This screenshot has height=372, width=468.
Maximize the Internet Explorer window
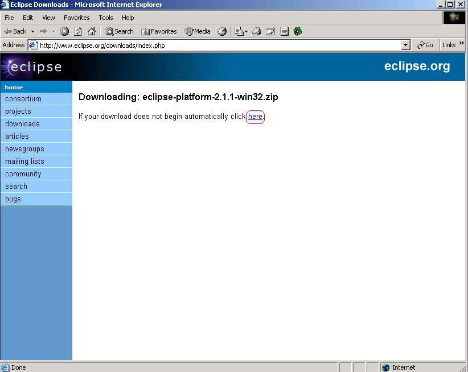[x=450, y=5]
